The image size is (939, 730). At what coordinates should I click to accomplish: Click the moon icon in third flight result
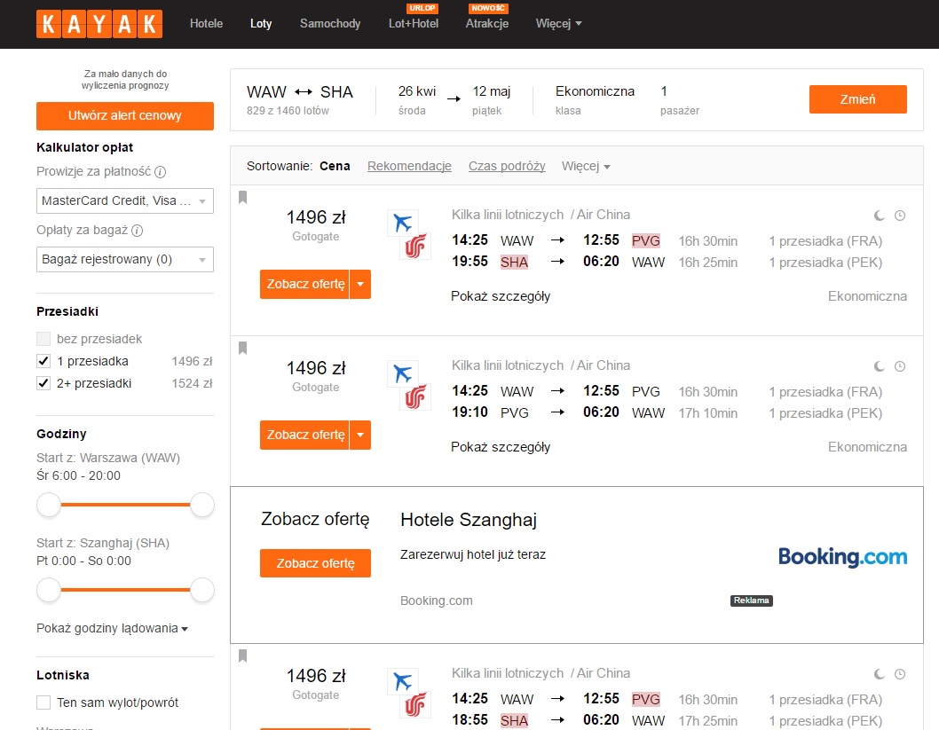[x=880, y=674]
